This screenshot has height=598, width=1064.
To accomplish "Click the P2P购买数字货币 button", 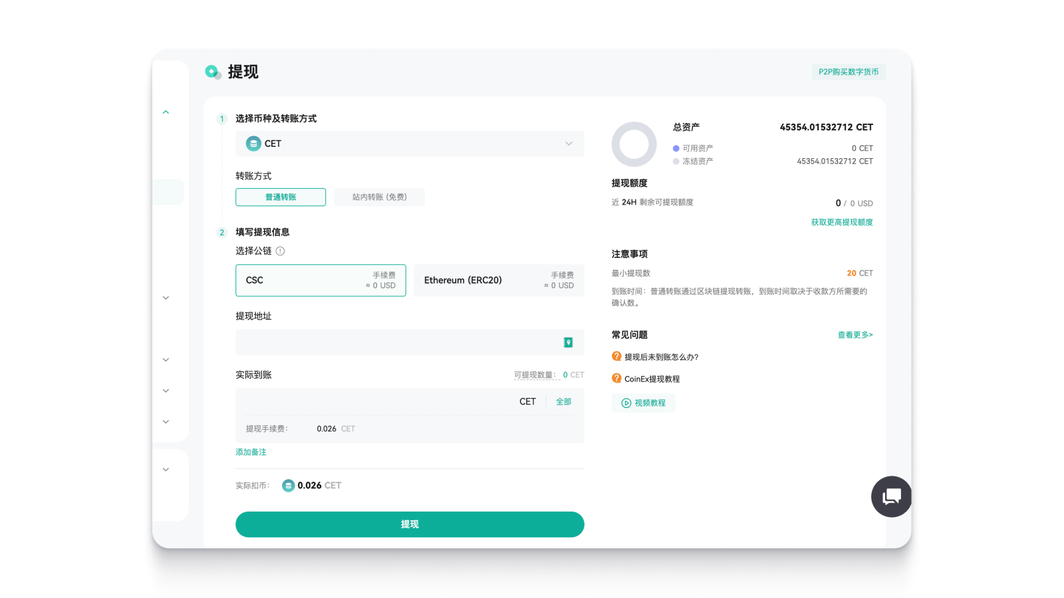I will [848, 72].
